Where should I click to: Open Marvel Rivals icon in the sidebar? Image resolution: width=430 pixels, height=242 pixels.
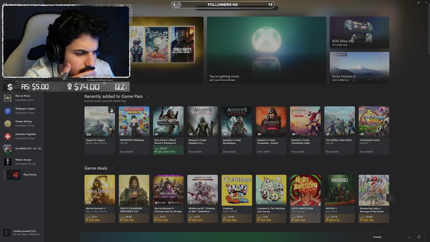[x=8, y=98]
